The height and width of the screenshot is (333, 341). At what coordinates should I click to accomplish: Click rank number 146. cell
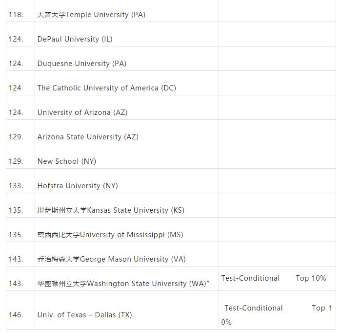click(20, 310)
